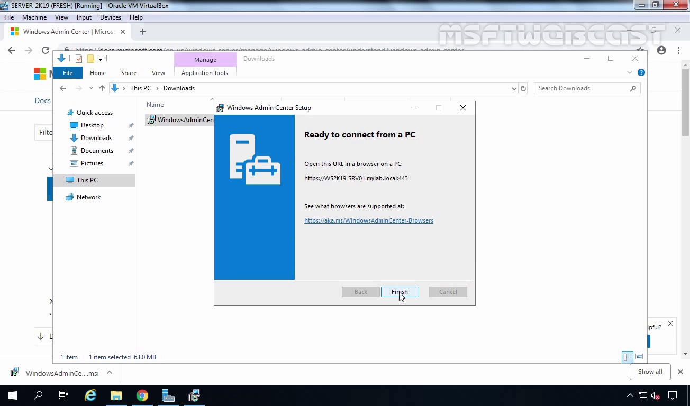Screen dimensions: 690x406
Task: Launch Internet Explorer from taskbar
Action: pyautogui.click(x=90, y=395)
